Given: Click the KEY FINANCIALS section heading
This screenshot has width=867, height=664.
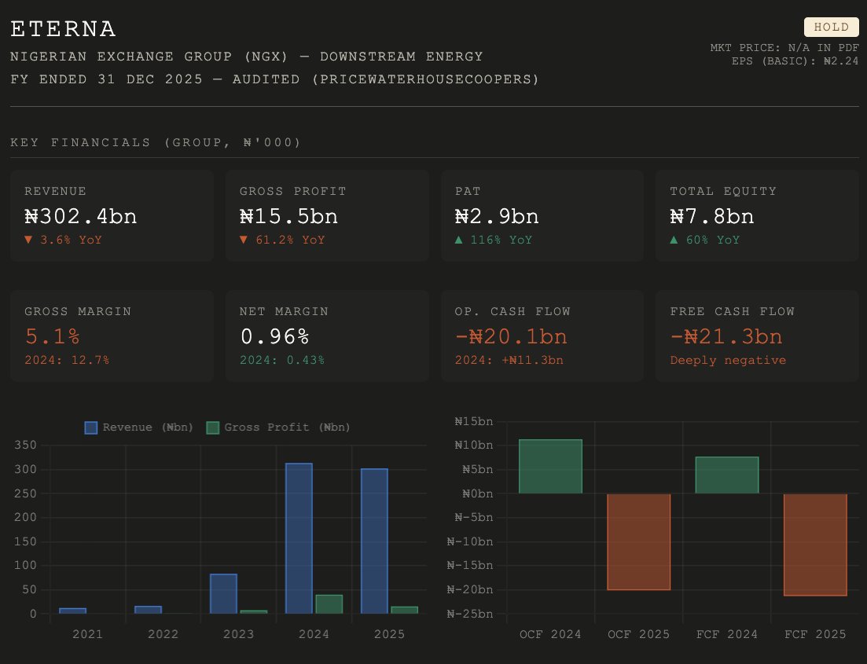Looking at the screenshot, I should point(156,143).
